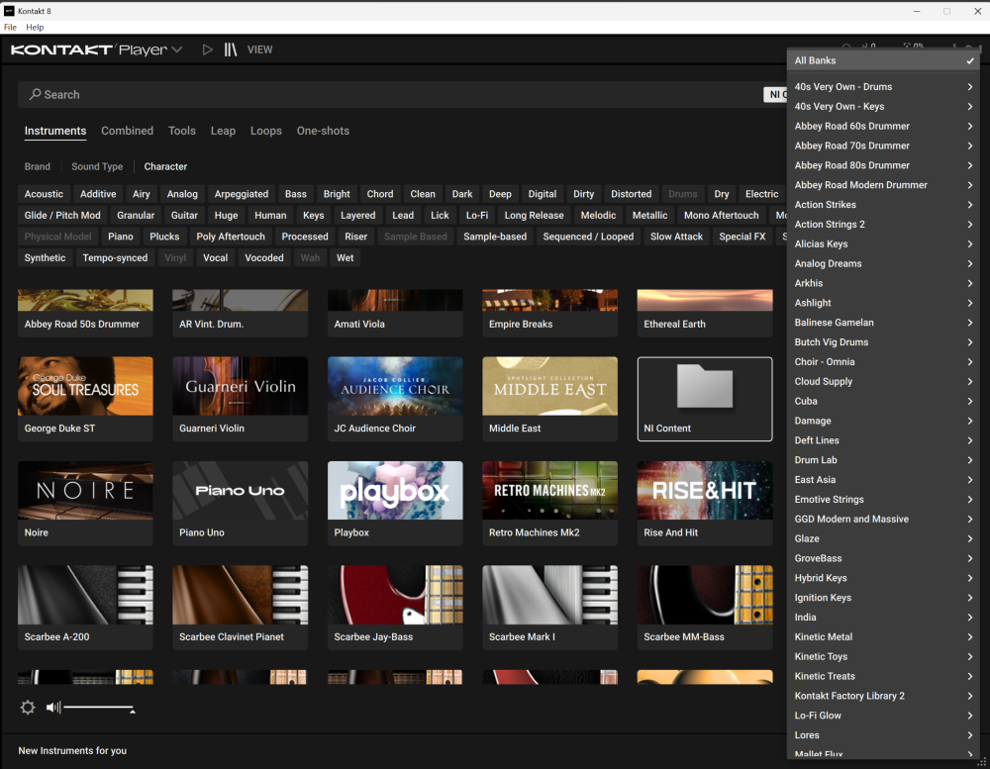The image size is (990, 769).
Task: Click the Kontakt 8 title bar app icon
Action: pyautogui.click(x=9, y=11)
